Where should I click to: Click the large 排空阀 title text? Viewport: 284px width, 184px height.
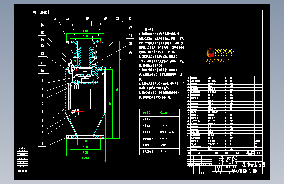pos(228,160)
